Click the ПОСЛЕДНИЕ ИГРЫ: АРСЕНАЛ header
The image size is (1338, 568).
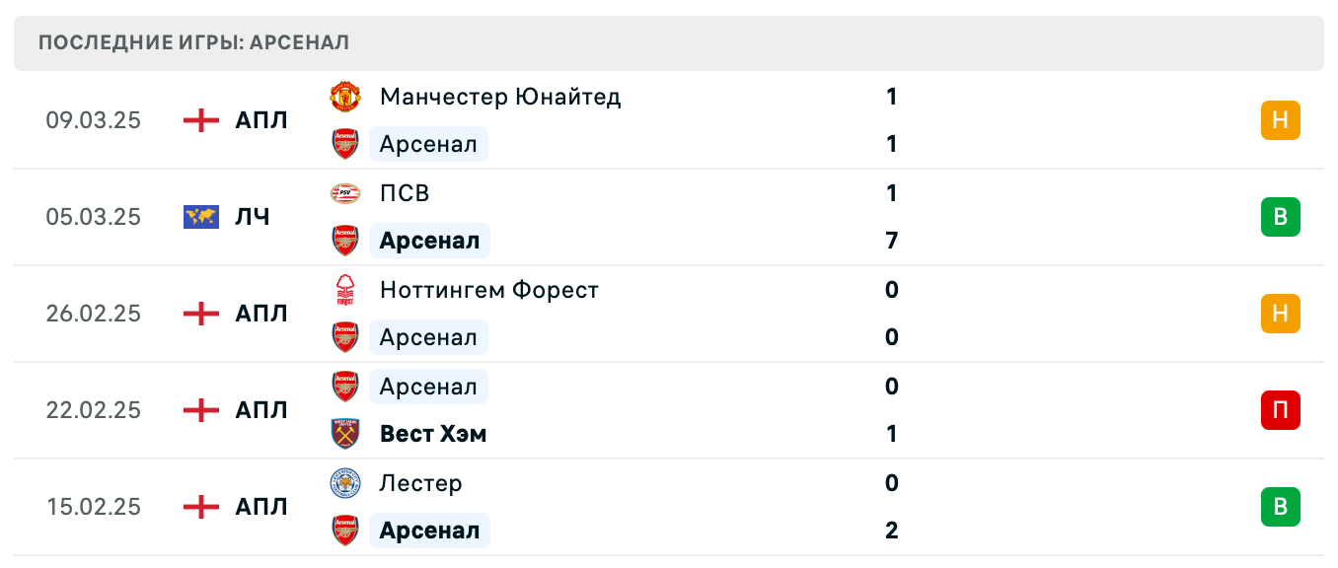pyautogui.click(x=192, y=42)
